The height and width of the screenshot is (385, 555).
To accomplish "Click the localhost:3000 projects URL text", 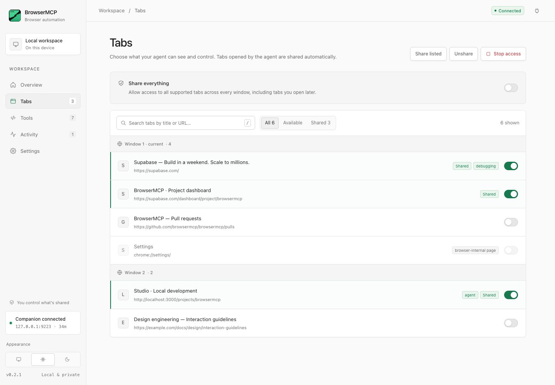I will tap(177, 300).
